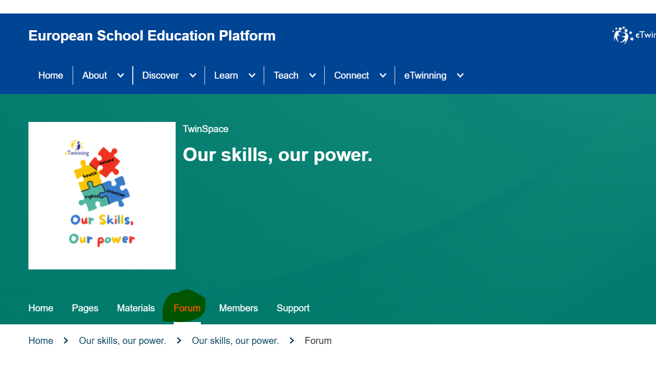The width and height of the screenshot is (656, 383).
Task: Open the Learn menu item
Action: pos(226,75)
